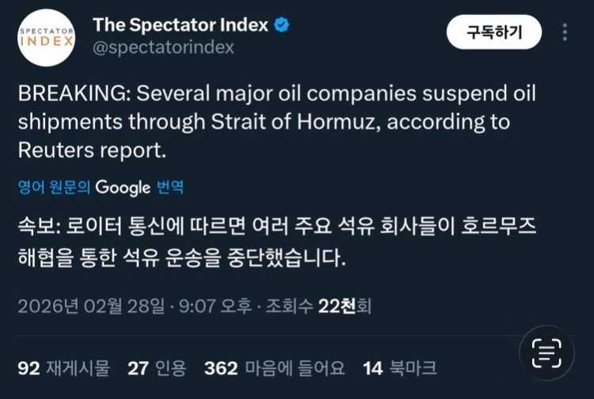Open the 362 마음에 들어요 likes
Viewport: 594px width, 399px height.
(x=274, y=368)
